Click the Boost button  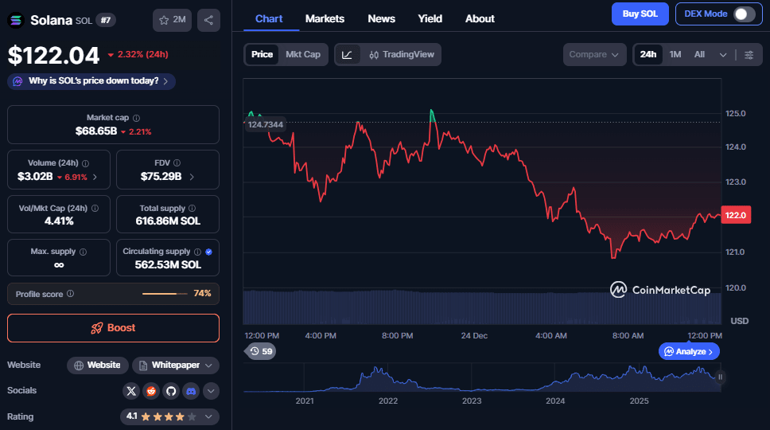point(113,328)
